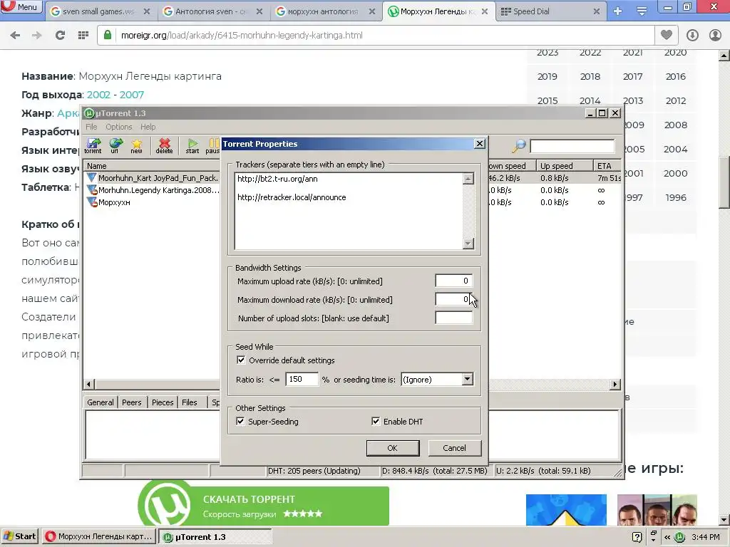Click the browser forward arrow
The height and width of the screenshot is (547, 730).
click(x=37, y=36)
